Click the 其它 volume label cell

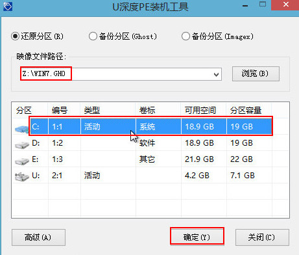tap(147, 159)
